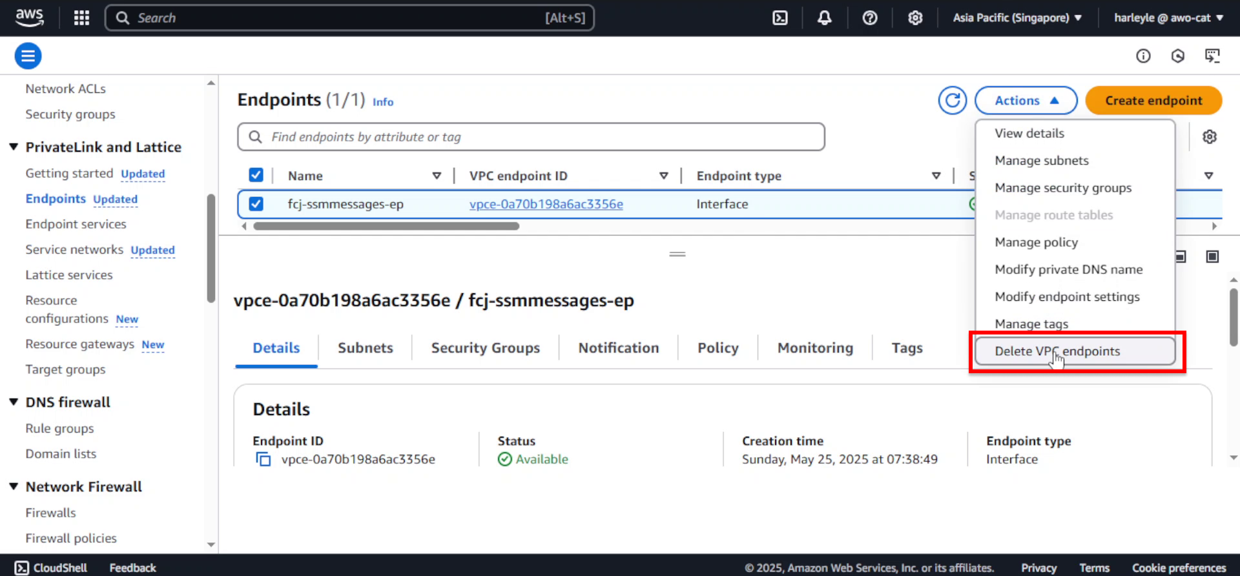Sort by the Endpoint type column arrow
Screen dimensions: 1240x576
936,176
